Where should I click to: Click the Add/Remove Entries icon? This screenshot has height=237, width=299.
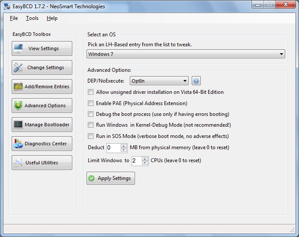click(18, 86)
